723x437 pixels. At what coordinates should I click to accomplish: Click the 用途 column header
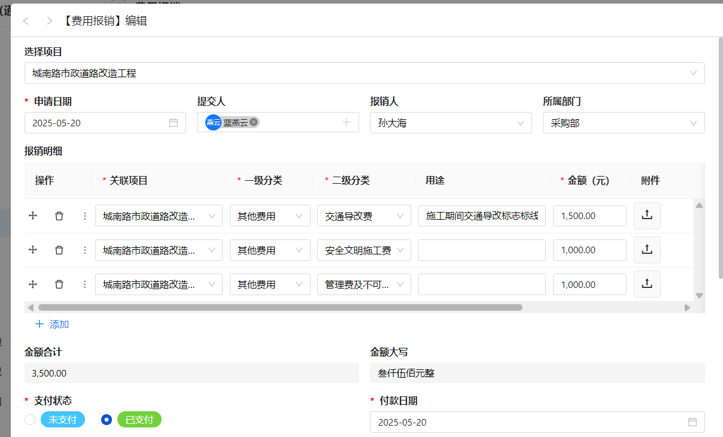435,180
